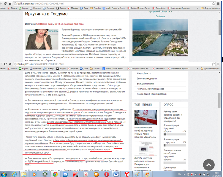Bookmark page with star in lower browser
223x177 pixels.
[x=213, y=64]
